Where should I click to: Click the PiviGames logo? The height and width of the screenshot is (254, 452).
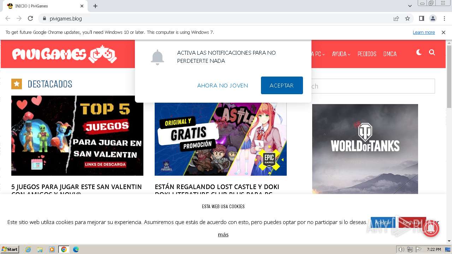(64, 54)
